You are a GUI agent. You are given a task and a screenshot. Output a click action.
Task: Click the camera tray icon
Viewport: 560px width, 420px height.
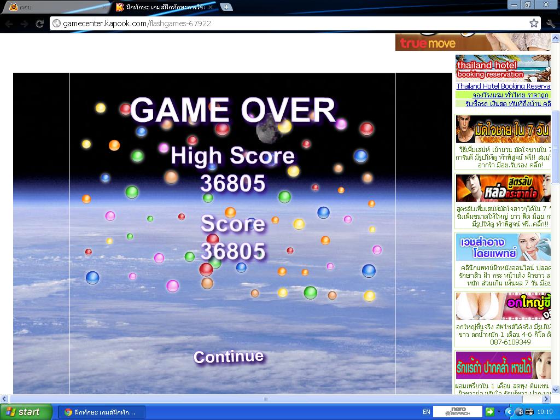pyautogui.click(x=529, y=412)
